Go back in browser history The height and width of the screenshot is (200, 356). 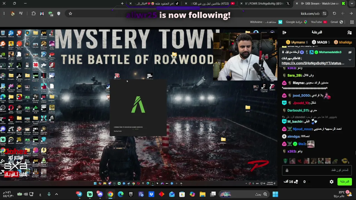351,14
